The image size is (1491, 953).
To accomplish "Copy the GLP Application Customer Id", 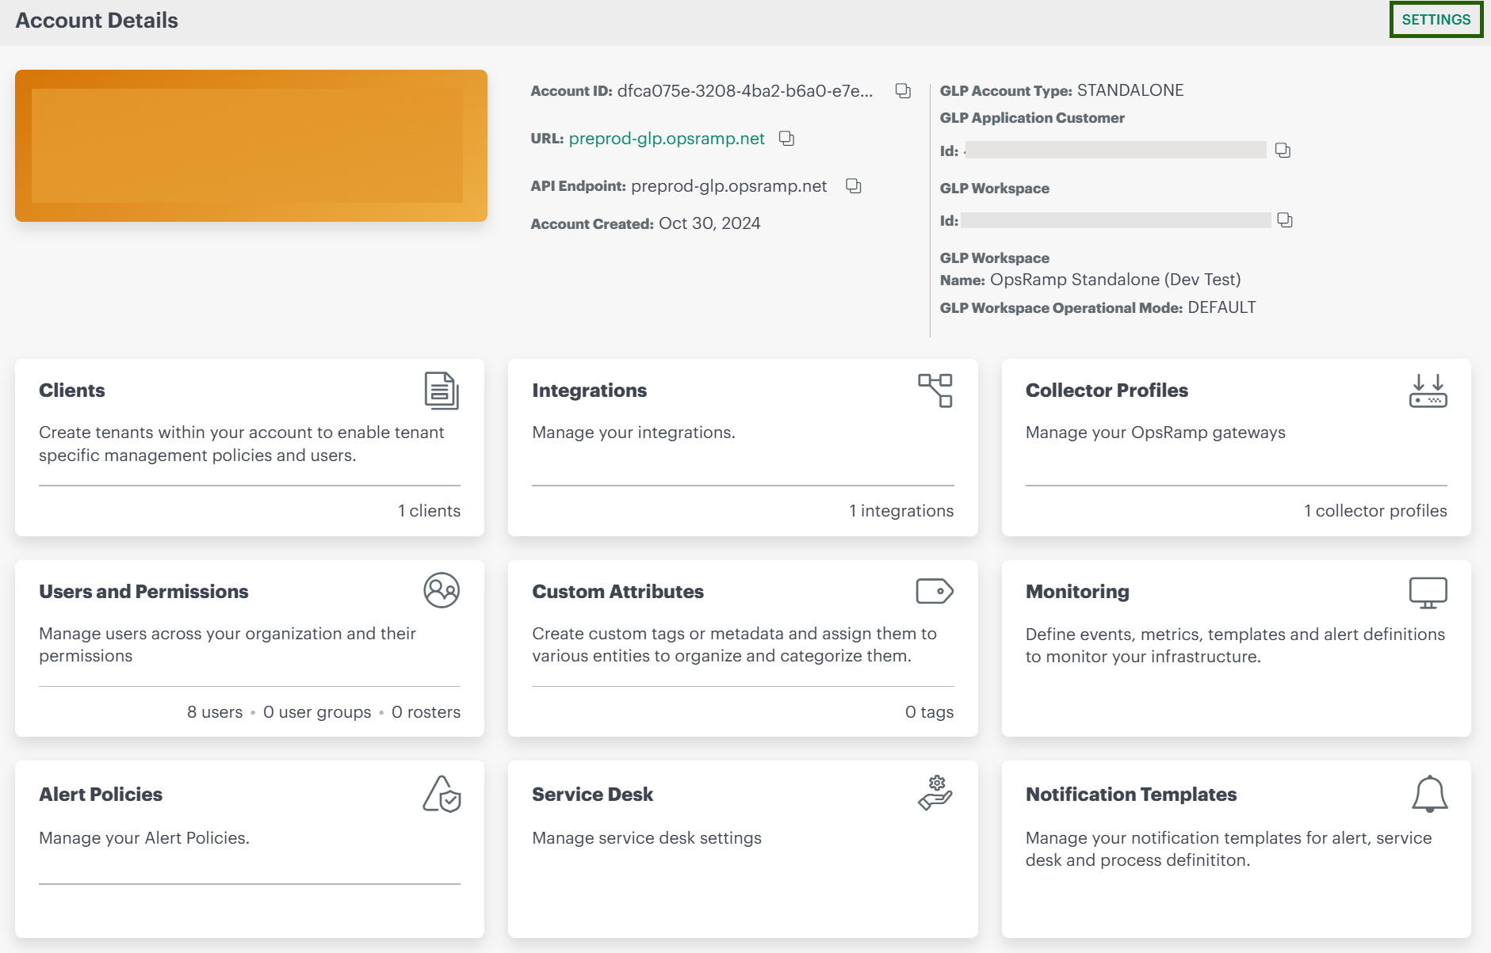I will point(1283,151).
